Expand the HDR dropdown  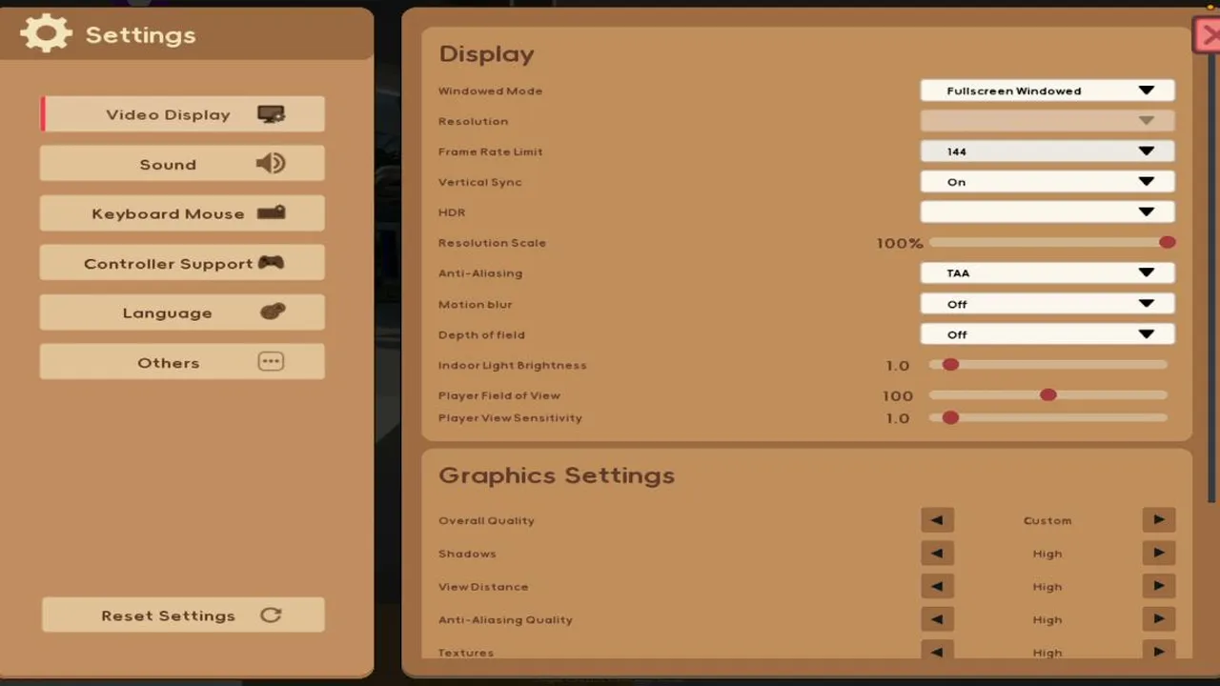coord(1047,212)
